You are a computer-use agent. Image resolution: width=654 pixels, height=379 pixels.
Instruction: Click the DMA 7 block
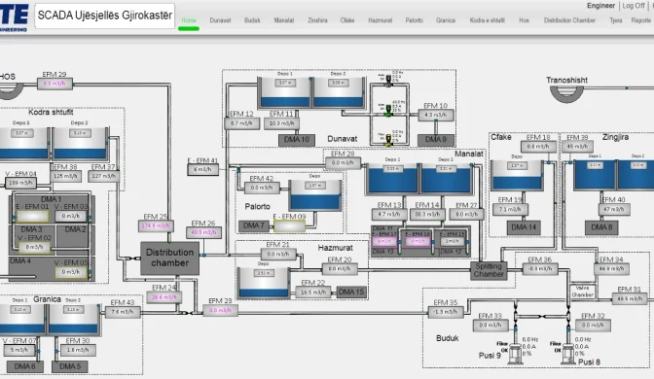click(x=254, y=226)
